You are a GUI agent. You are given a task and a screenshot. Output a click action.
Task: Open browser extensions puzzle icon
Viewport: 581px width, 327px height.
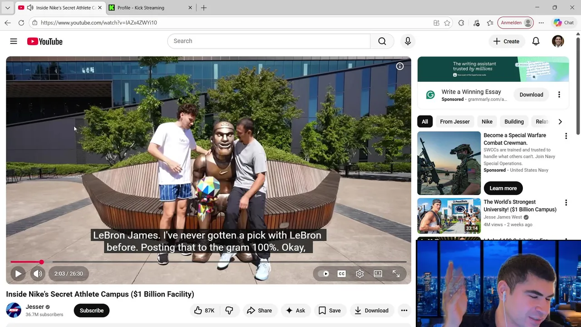(x=461, y=23)
